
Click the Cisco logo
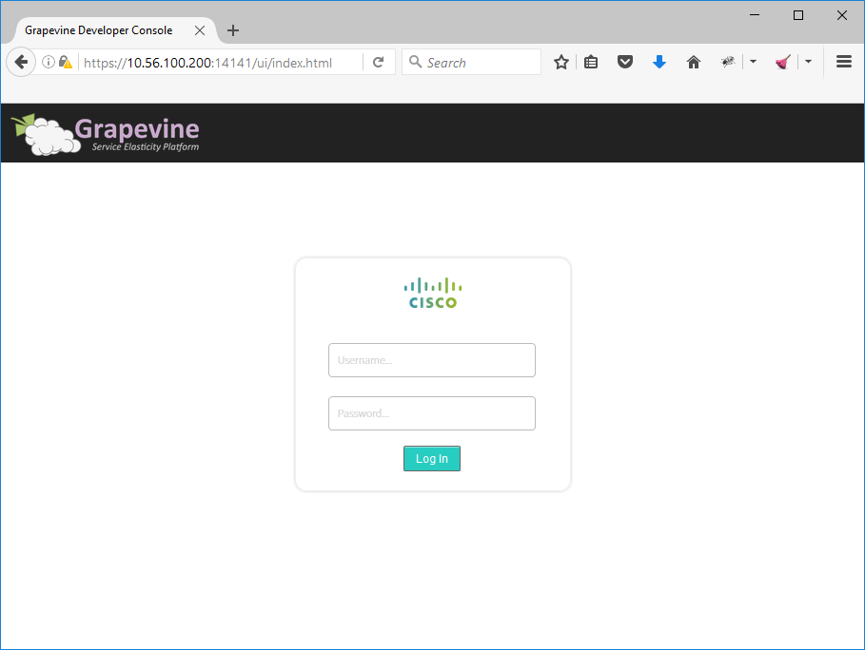[x=433, y=293]
